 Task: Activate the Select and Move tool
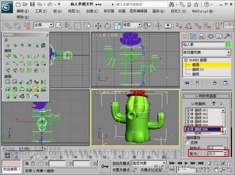98,26
